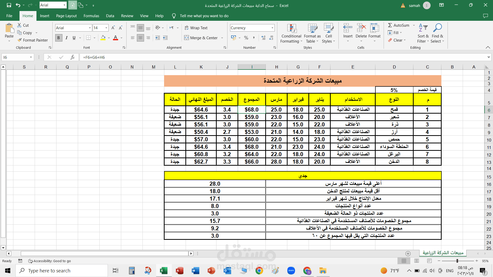Viewport: 493px width, 277px height.
Task: Click Accessibility: Good to go status
Action: [x=50, y=261]
